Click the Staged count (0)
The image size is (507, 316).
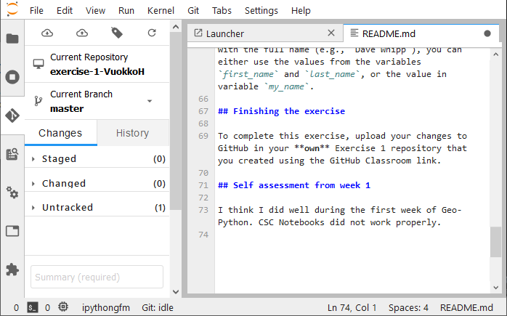pos(159,159)
